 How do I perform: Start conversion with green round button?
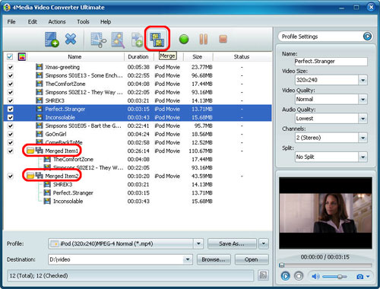184,40
